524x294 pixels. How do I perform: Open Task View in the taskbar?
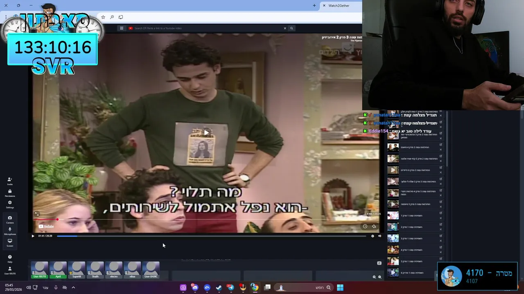pos(267,287)
